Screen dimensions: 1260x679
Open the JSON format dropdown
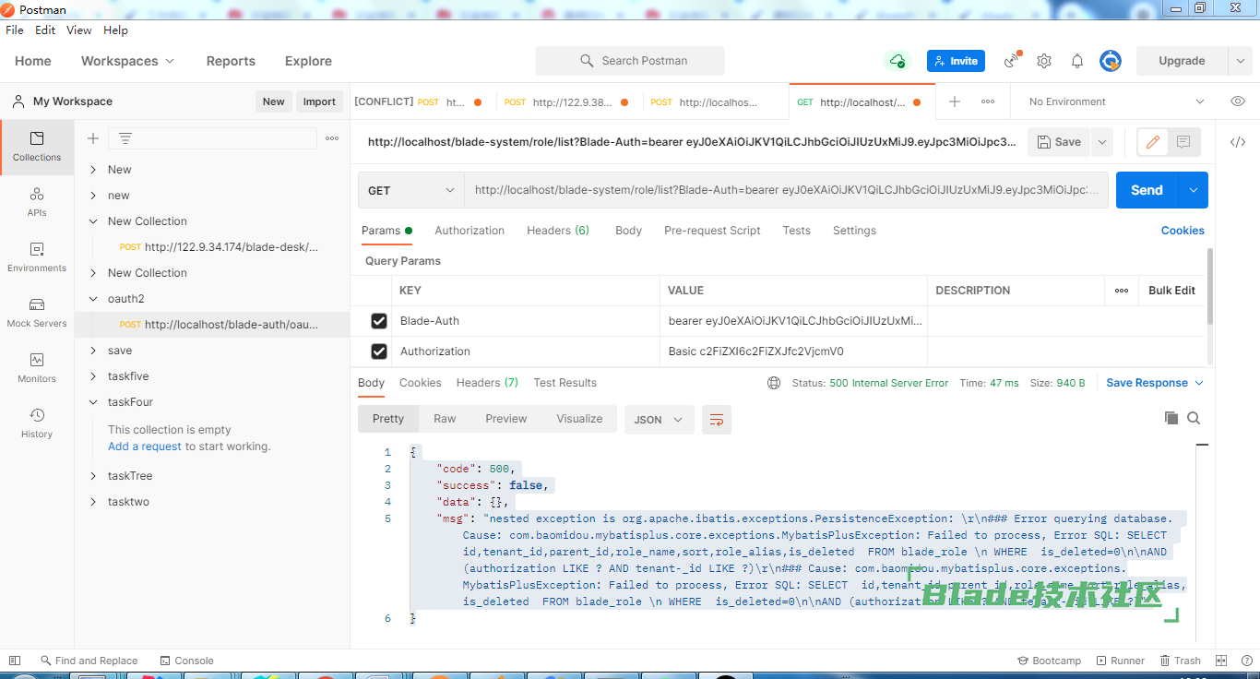659,420
